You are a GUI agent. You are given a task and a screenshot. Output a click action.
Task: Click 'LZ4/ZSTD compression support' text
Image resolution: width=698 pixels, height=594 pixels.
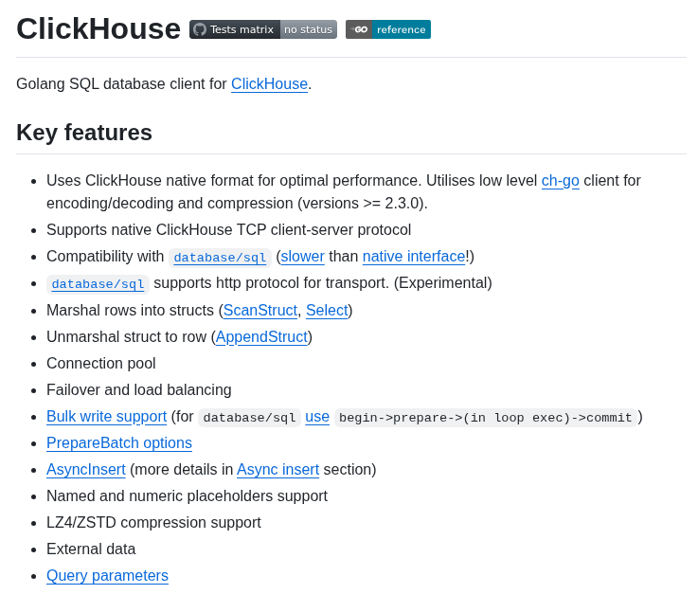(153, 522)
